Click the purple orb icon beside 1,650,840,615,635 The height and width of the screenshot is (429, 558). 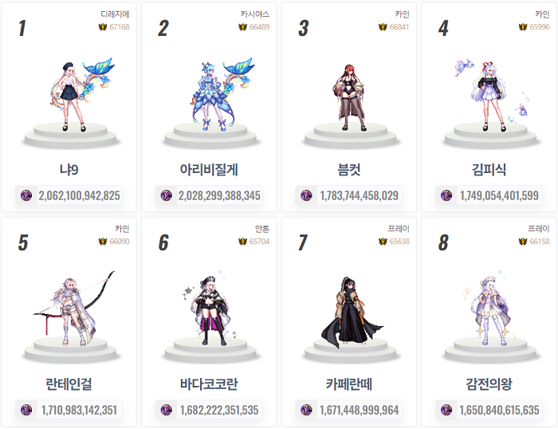[x=447, y=410]
